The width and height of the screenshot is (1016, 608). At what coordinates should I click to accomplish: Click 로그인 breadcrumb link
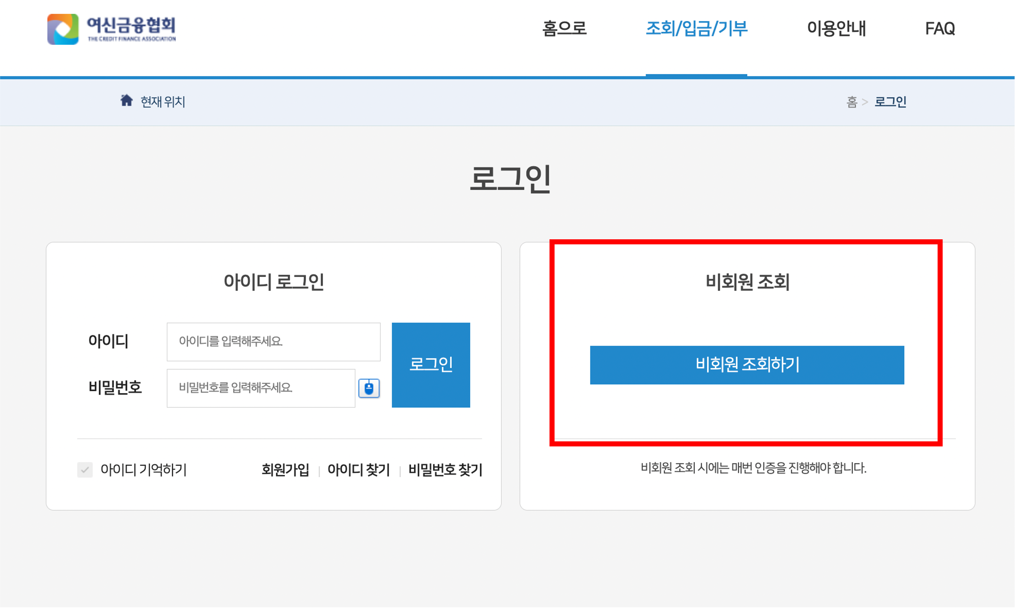point(890,102)
